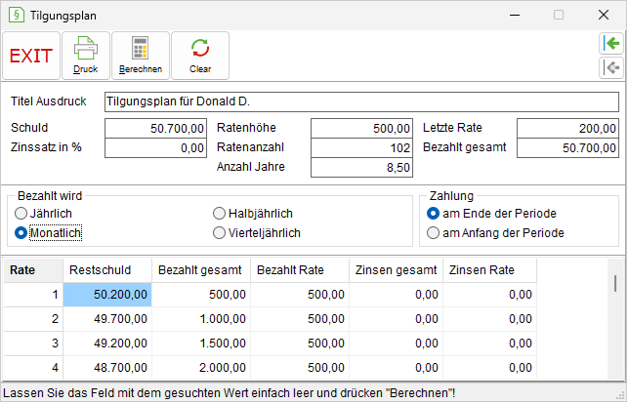Click Zinsen Rate cell in row 4
The height and width of the screenshot is (404, 627).
489,368
